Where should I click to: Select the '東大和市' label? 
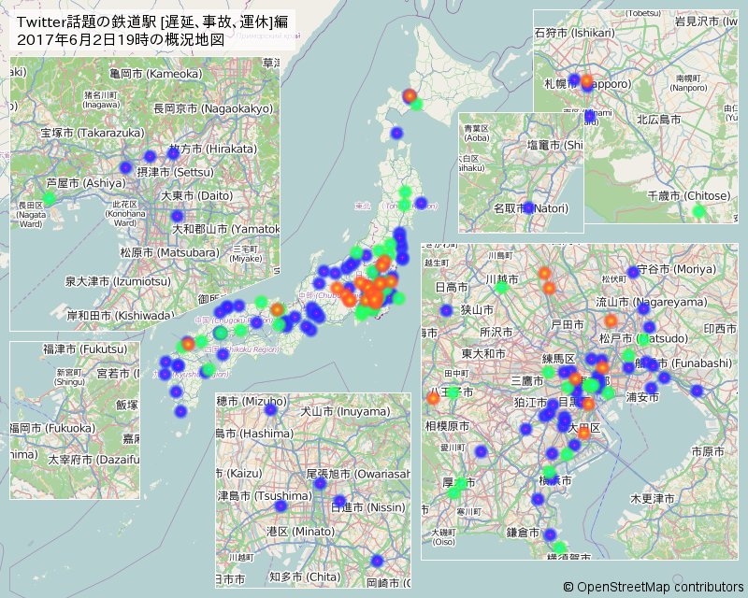[483, 353]
